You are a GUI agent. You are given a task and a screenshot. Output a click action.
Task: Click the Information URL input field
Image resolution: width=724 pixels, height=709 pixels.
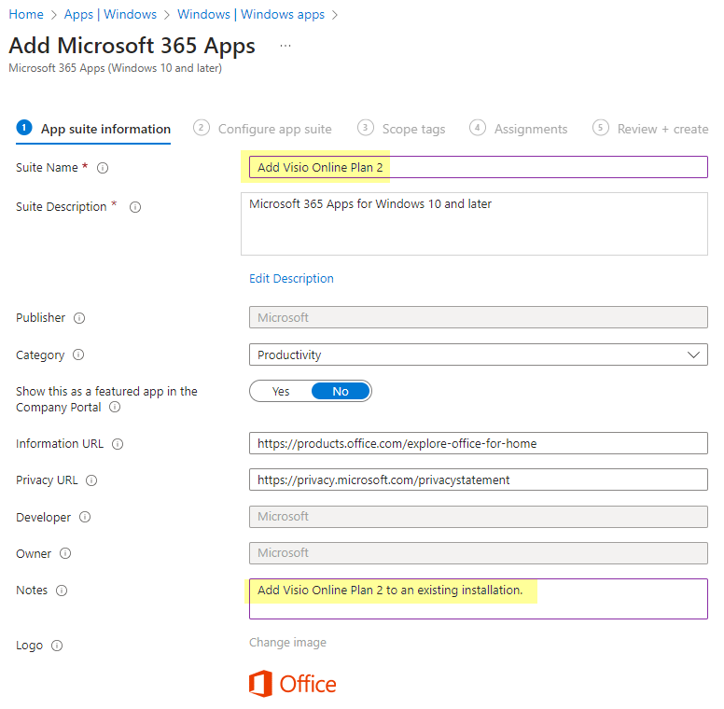tap(479, 443)
